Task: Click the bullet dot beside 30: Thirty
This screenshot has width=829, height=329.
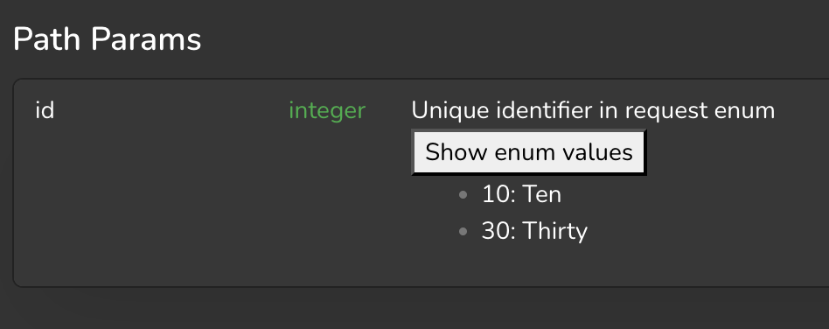Action: (x=463, y=231)
